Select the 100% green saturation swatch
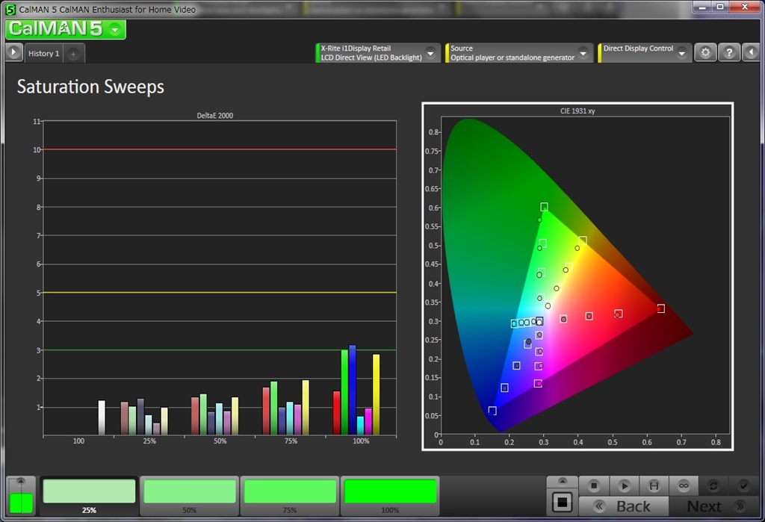765x522 pixels. coord(390,492)
